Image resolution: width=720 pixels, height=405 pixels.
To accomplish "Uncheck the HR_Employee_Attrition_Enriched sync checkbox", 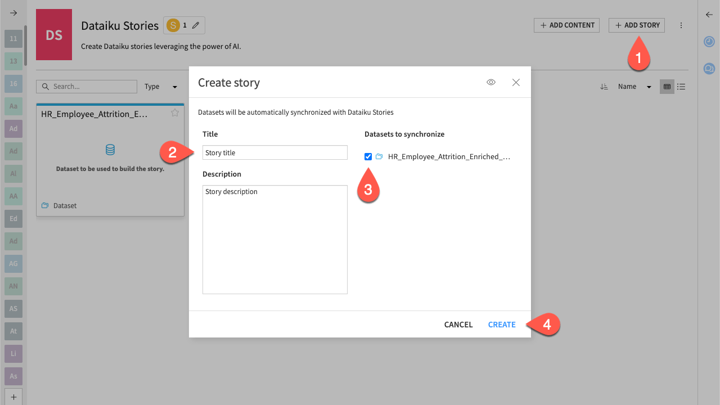I will [x=368, y=156].
